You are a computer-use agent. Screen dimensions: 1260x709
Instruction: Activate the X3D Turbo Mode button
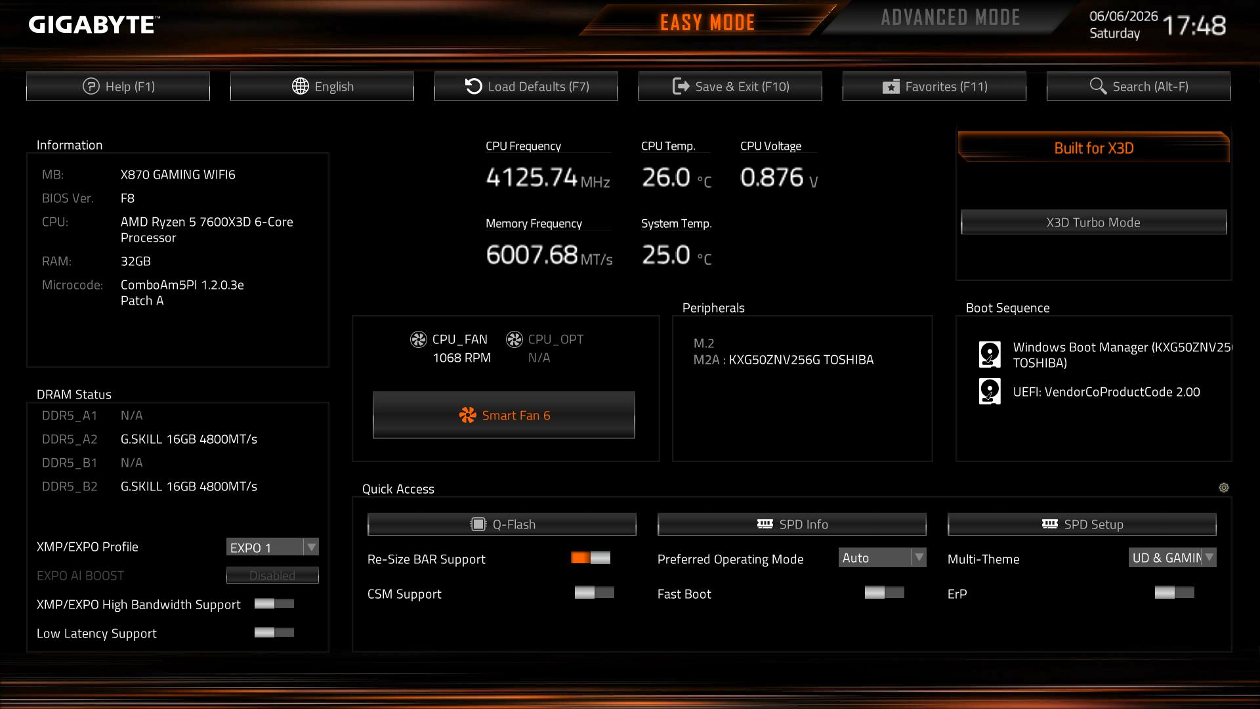[1093, 223]
